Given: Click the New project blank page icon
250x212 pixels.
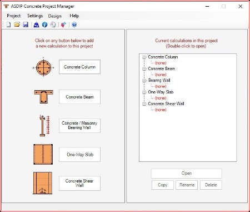Looking at the screenshot, I should [8, 24].
